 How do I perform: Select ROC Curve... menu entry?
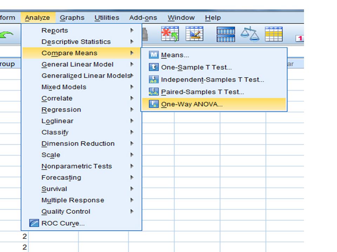82,223
